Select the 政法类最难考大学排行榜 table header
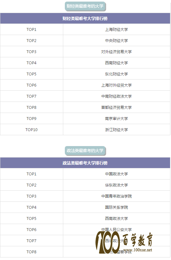The height and width of the screenshot is (260, 171). pos(85,163)
